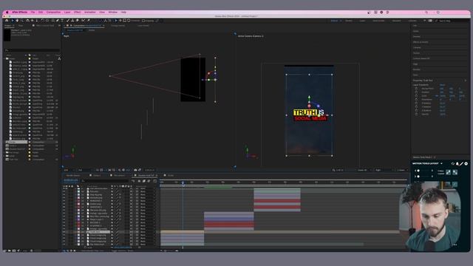Toggle eye visibility of the Truth Text layer
Image resolution: width=473 pixels, height=266 pixels.
coord(64,232)
